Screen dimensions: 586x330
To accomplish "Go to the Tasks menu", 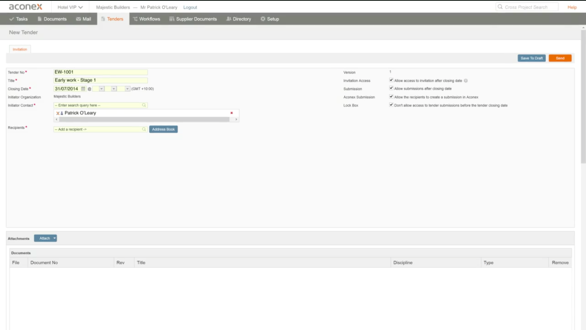I will [19, 19].
